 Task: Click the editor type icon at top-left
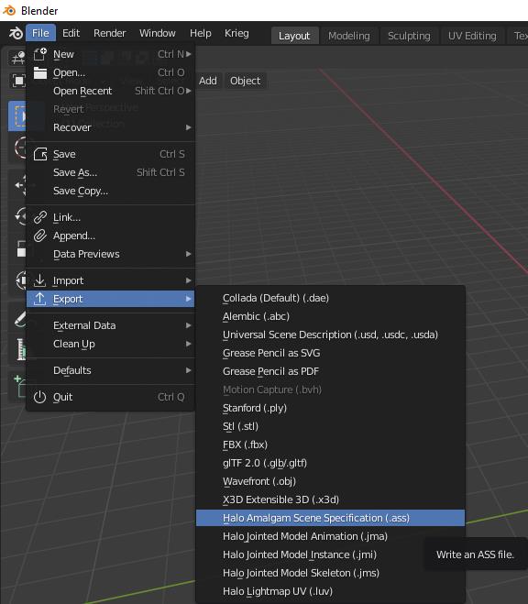click(x=17, y=58)
